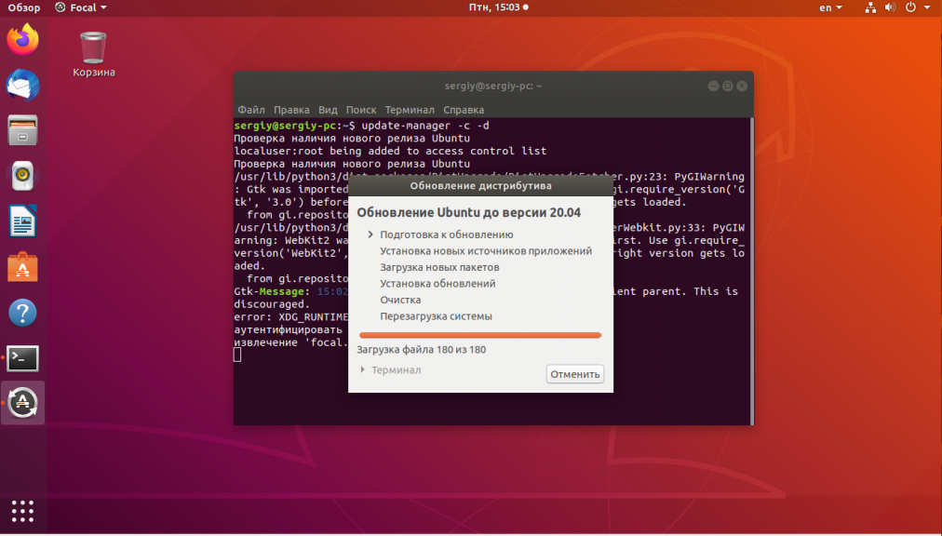Image resolution: width=942 pixels, height=536 pixels.
Task: Open Rhythmbox music player
Action: click(23, 176)
